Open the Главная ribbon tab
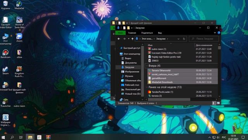This screenshot has height=140, width=248. click(x=132, y=33)
